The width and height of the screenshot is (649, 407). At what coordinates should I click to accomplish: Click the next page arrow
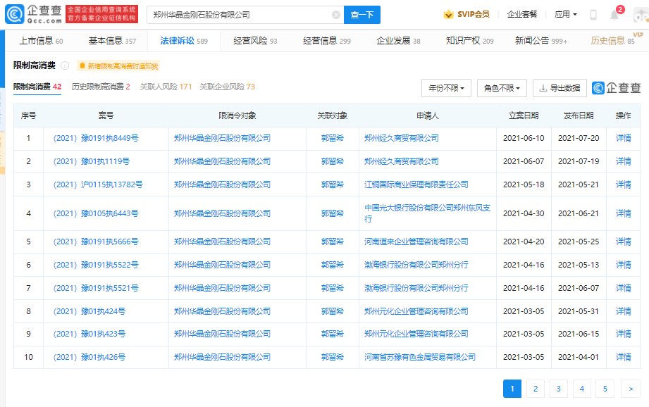click(x=631, y=389)
